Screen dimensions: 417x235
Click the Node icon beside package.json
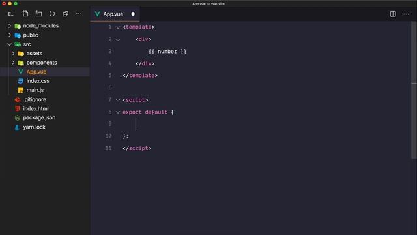[18, 117]
